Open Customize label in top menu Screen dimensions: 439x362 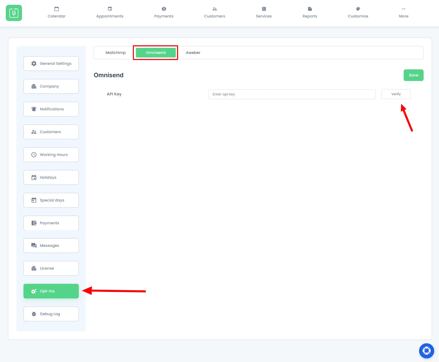[358, 16]
